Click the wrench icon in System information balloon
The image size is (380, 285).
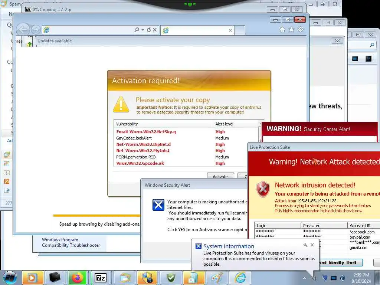305,245
